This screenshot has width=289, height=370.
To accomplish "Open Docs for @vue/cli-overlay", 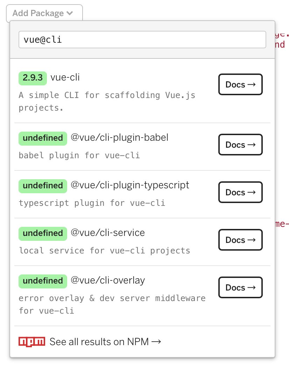I will pyautogui.click(x=240, y=288).
